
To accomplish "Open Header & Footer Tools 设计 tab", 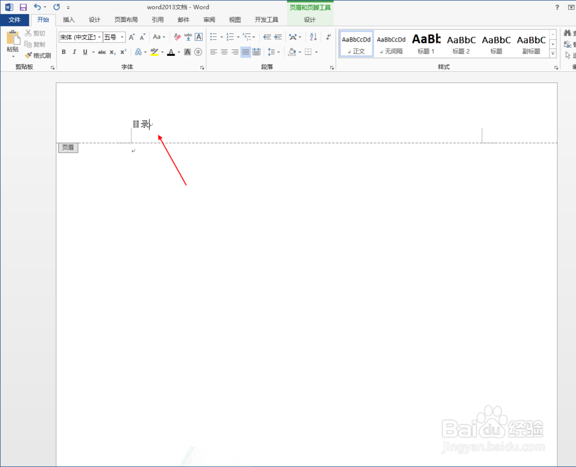I will pyautogui.click(x=310, y=20).
